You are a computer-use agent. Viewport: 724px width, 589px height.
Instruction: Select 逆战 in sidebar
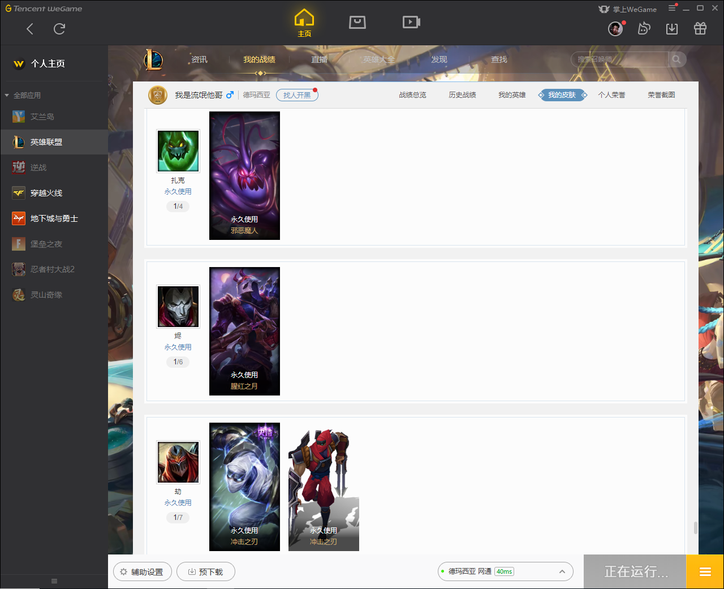[x=54, y=167]
